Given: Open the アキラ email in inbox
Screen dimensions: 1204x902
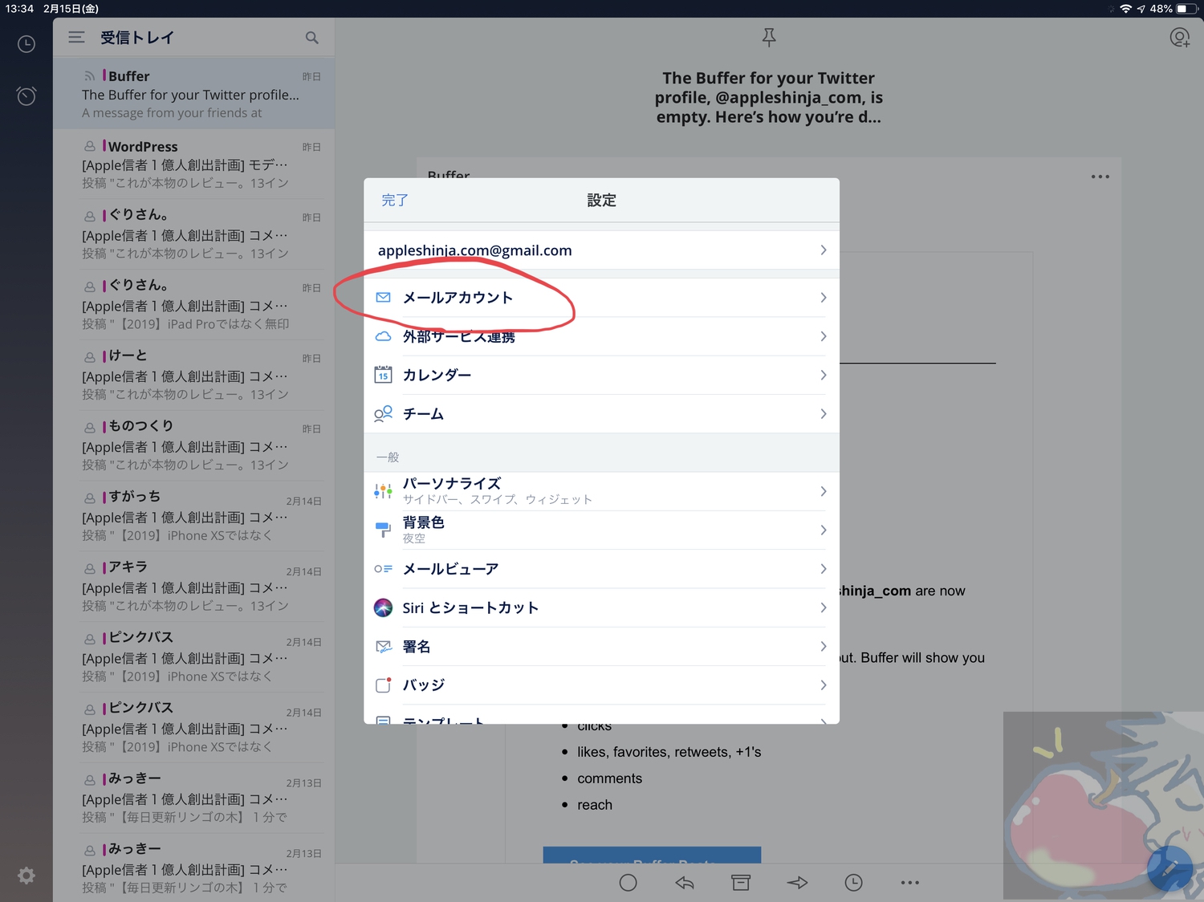Looking at the screenshot, I should pos(193,587).
